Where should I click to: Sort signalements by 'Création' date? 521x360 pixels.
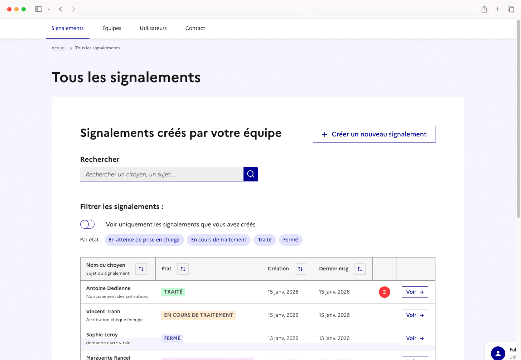(x=300, y=269)
